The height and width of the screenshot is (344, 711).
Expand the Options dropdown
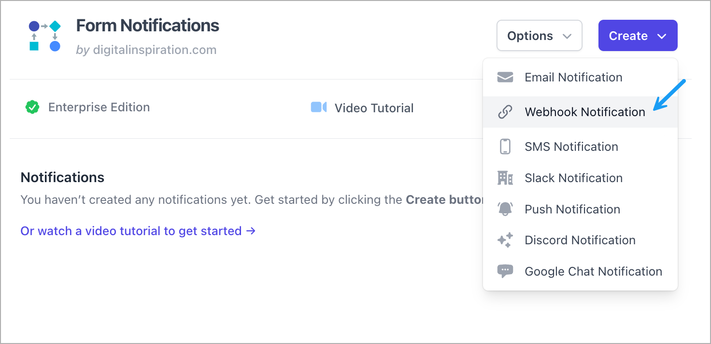[x=539, y=35]
